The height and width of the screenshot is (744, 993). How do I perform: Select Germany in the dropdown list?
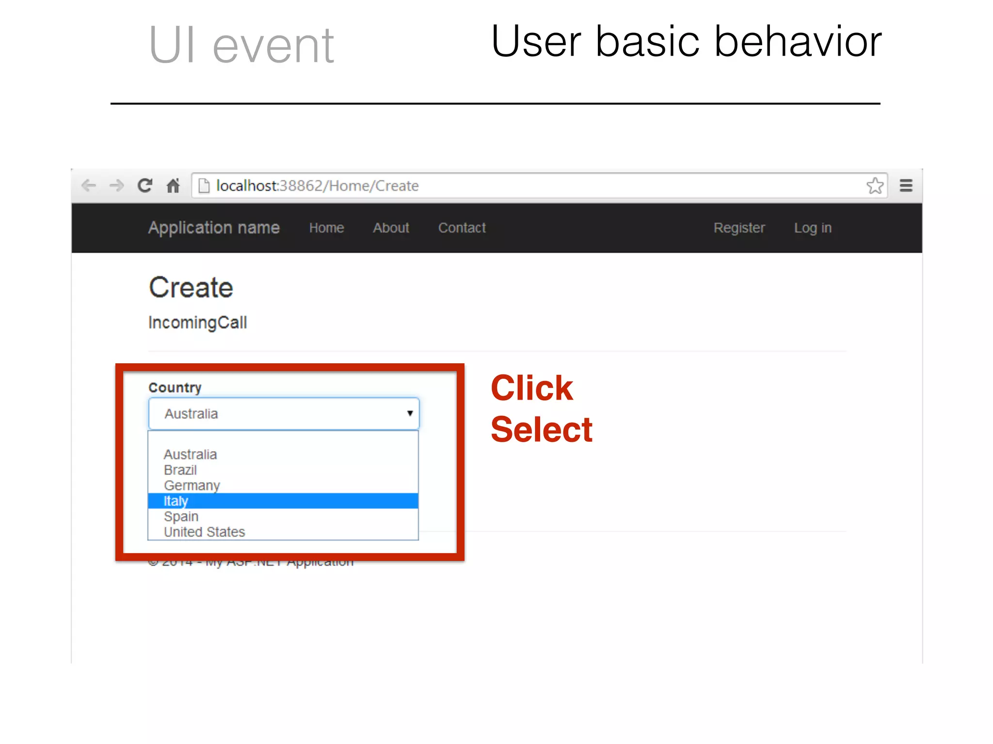283,485
